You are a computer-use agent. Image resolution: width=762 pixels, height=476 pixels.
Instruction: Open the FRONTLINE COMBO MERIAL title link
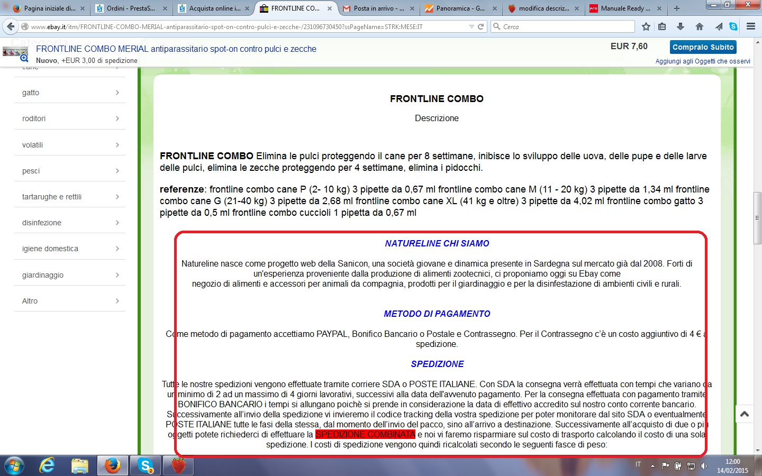click(x=176, y=49)
